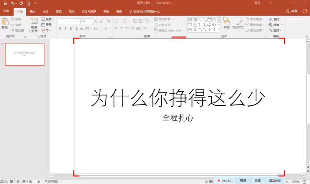Open 形状轮廓 shape outline color menu

pos(255,25)
